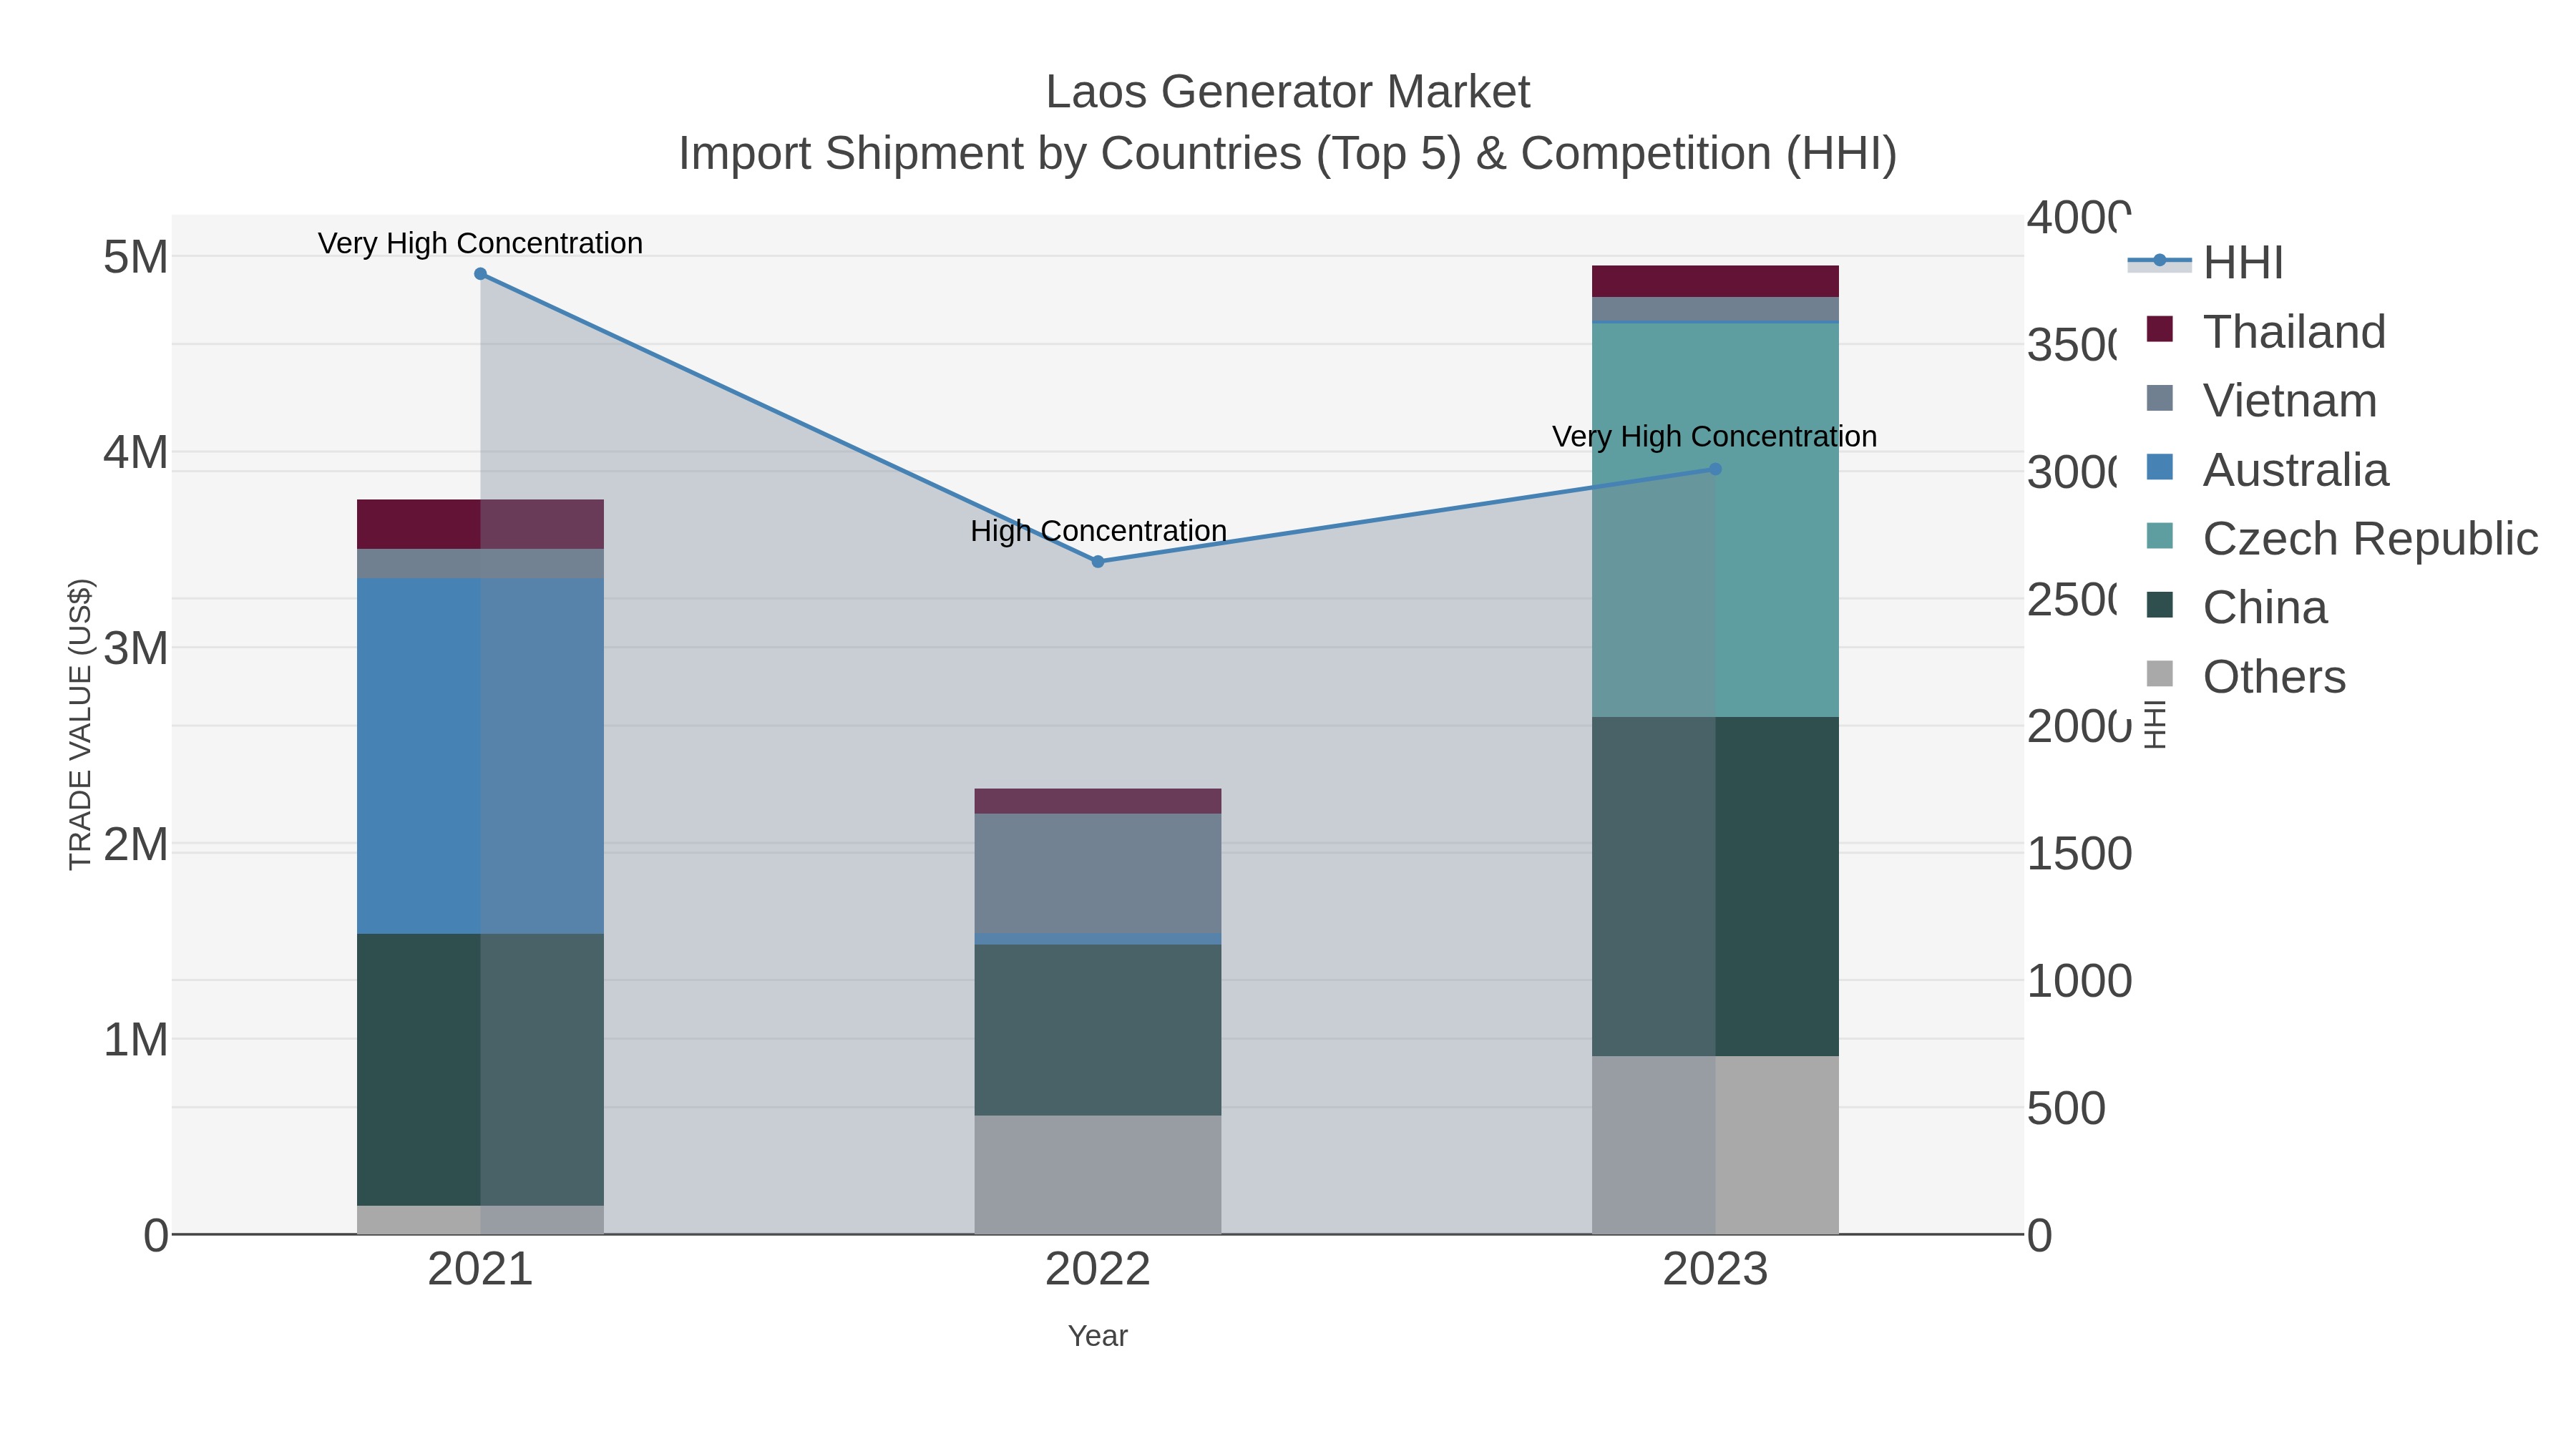The image size is (2576, 1449).
Task: Click the 2021 x-axis label
Action: [480, 1270]
